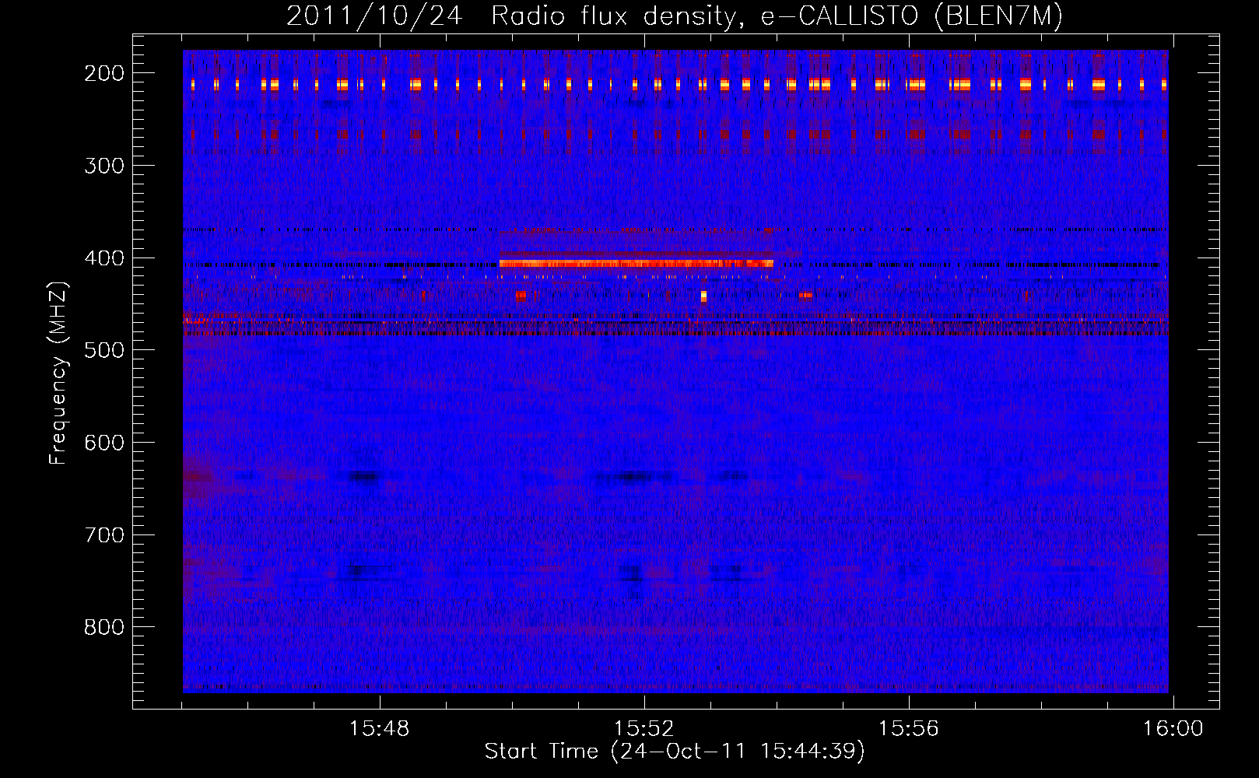
Task: Click the 'Frequency (MHZ)' y-axis label
Action: pos(58,373)
